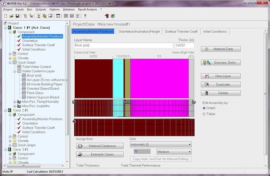
Task: Click the project tree vertical scrollbar
Action: pos(67,80)
